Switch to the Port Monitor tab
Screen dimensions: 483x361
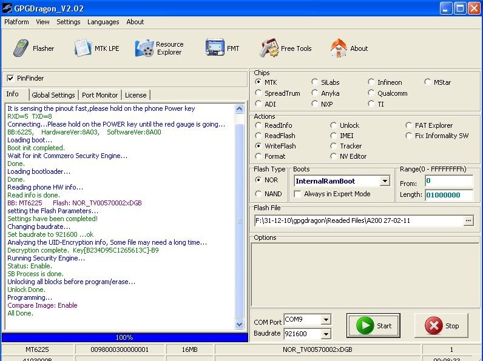pos(100,95)
